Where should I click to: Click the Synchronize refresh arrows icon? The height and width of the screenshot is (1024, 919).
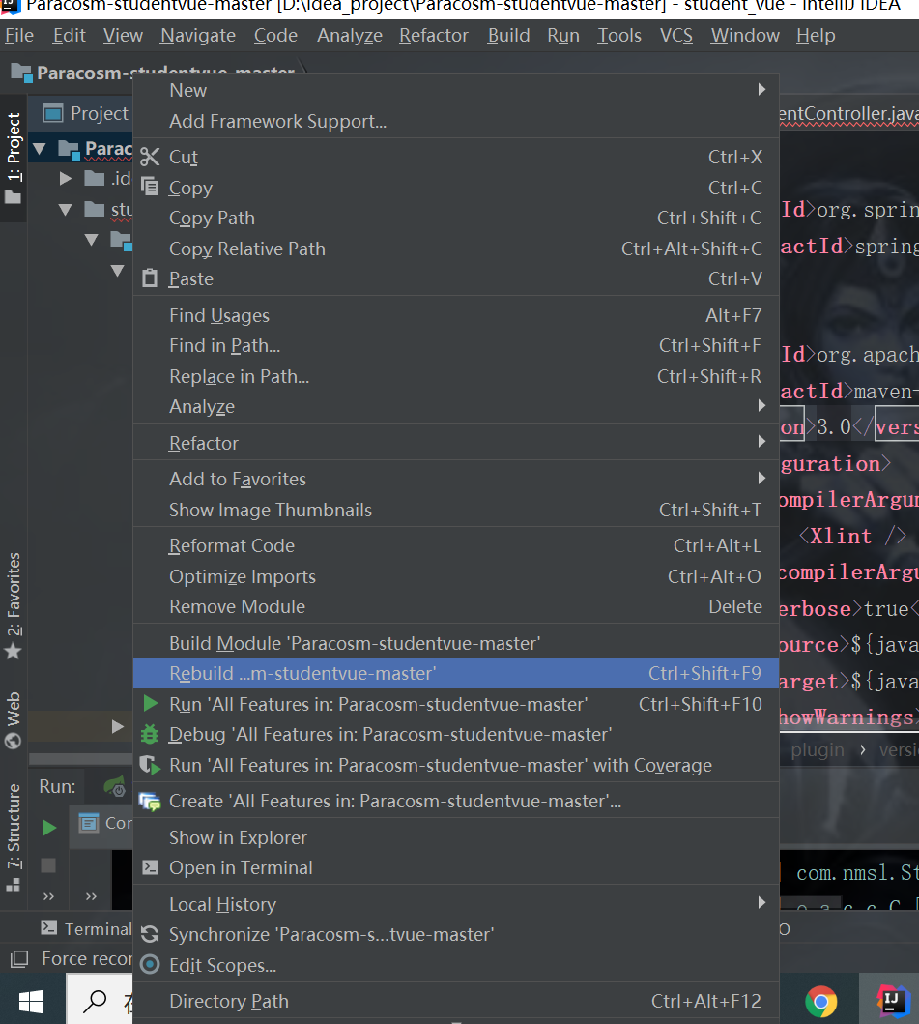point(150,934)
